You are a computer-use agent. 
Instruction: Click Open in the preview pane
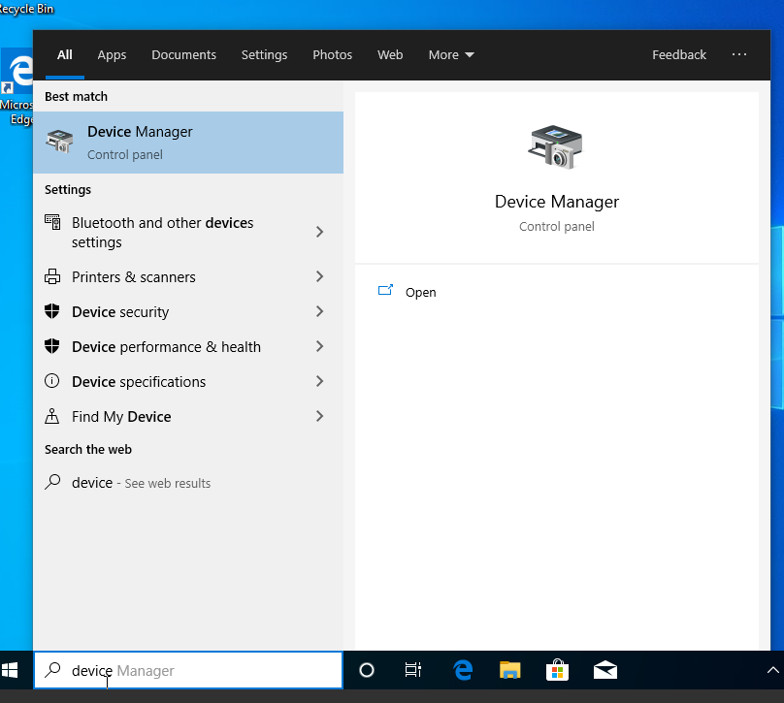pyautogui.click(x=420, y=293)
